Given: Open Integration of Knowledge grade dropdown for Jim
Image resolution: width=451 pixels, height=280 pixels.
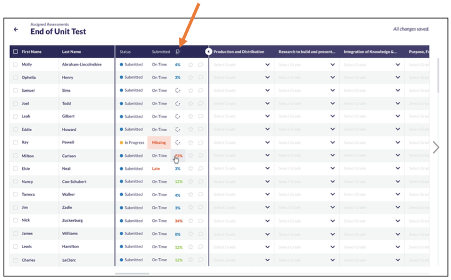Looking at the screenshot, I should coord(397,207).
